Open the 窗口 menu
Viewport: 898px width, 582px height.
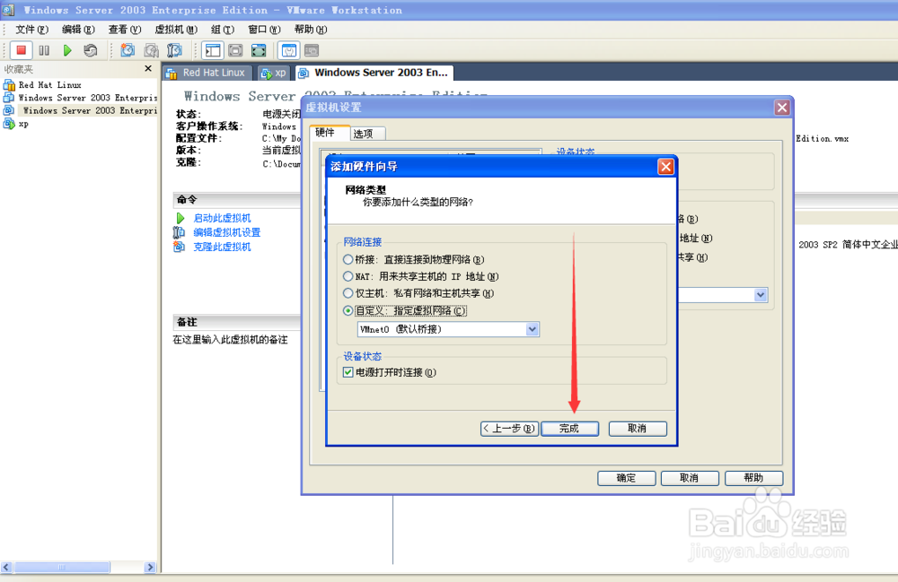click(264, 30)
